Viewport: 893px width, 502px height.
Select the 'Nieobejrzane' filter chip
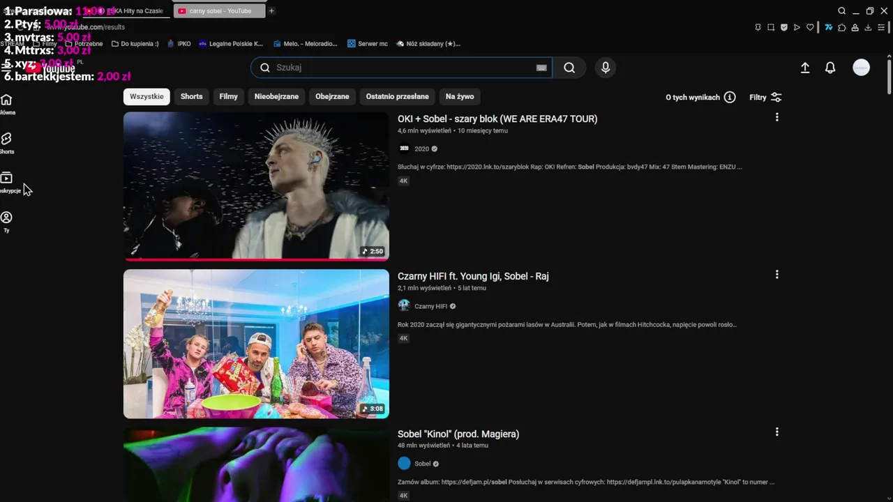(276, 97)
